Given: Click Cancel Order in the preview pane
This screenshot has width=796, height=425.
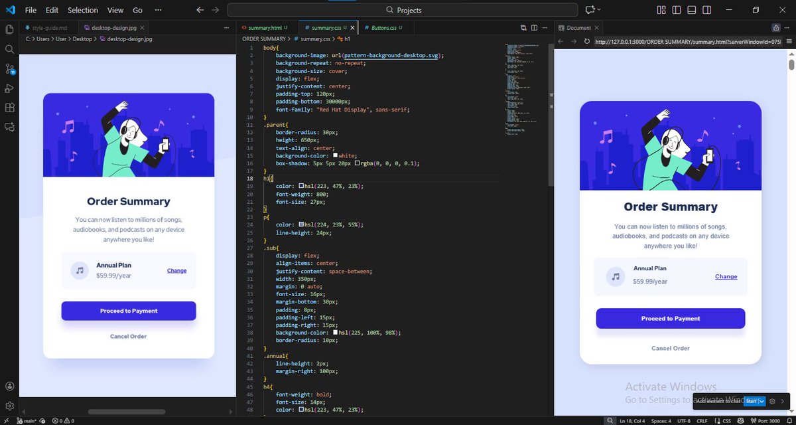Looking at the screenshot, I should [670, 348].
